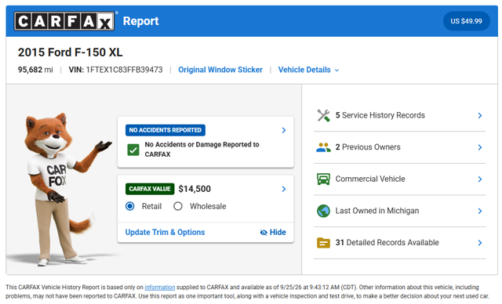502x304 pixels.
Task: Click the globe icon for Last Owned
Action: (323, 211)
